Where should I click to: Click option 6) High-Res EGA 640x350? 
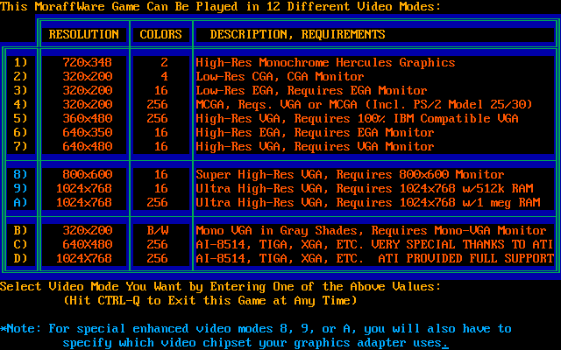[x=21, y=133]
